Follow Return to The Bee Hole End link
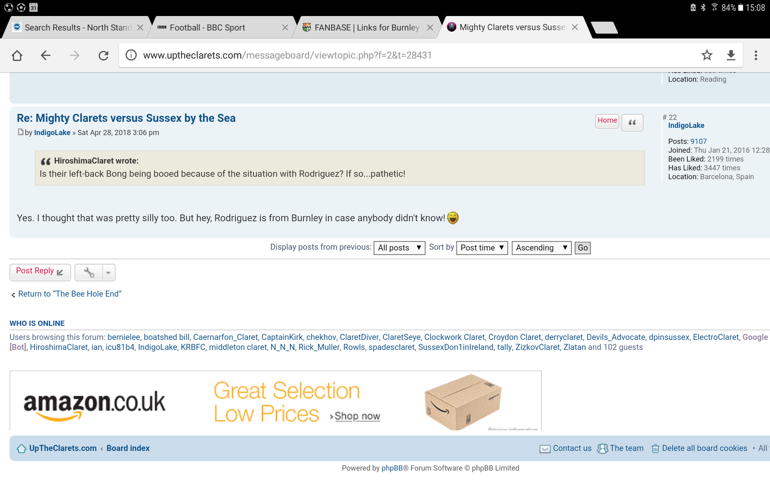Viewport: 770px width, 481px height. (70, 294)
